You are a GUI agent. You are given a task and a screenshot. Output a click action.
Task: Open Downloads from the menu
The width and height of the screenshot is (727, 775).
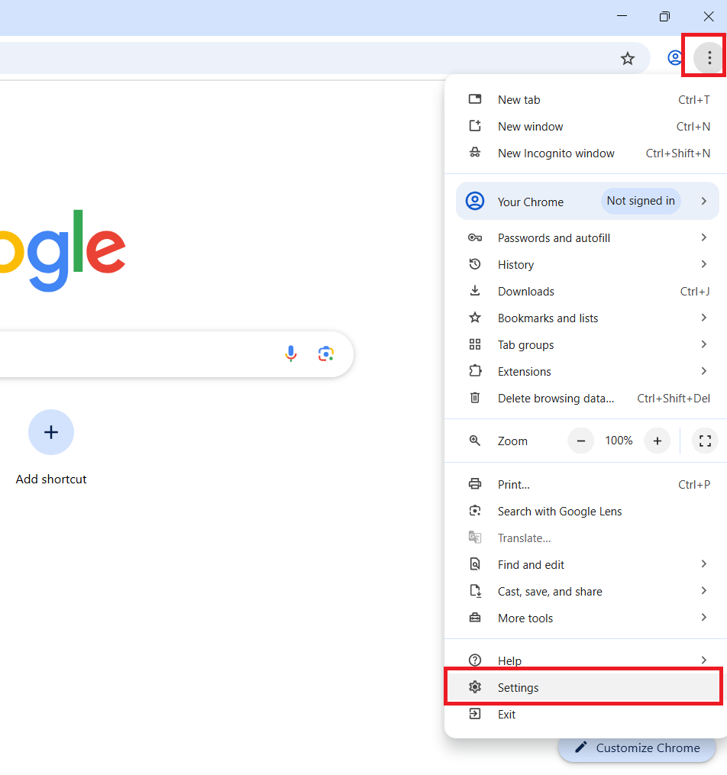586,291
